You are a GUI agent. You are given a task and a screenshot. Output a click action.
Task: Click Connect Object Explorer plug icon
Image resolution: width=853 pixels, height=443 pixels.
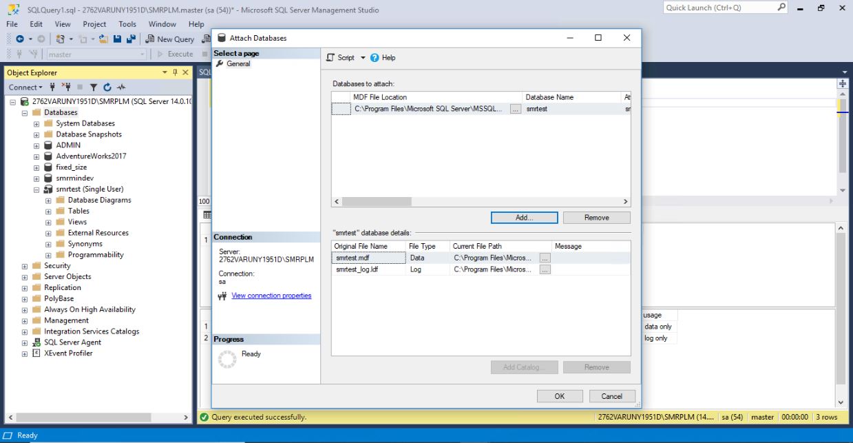(x=53, y=87)
